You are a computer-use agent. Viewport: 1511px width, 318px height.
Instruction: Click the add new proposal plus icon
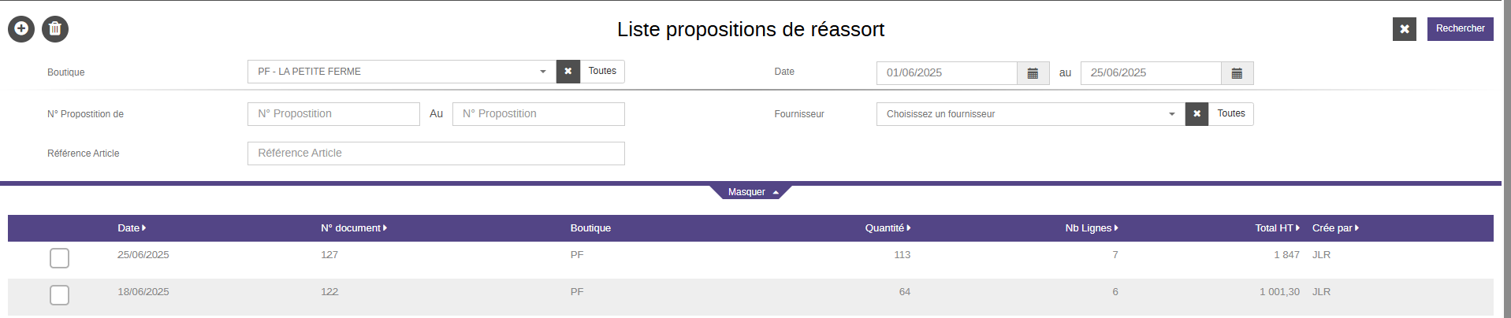pos(21,29)
